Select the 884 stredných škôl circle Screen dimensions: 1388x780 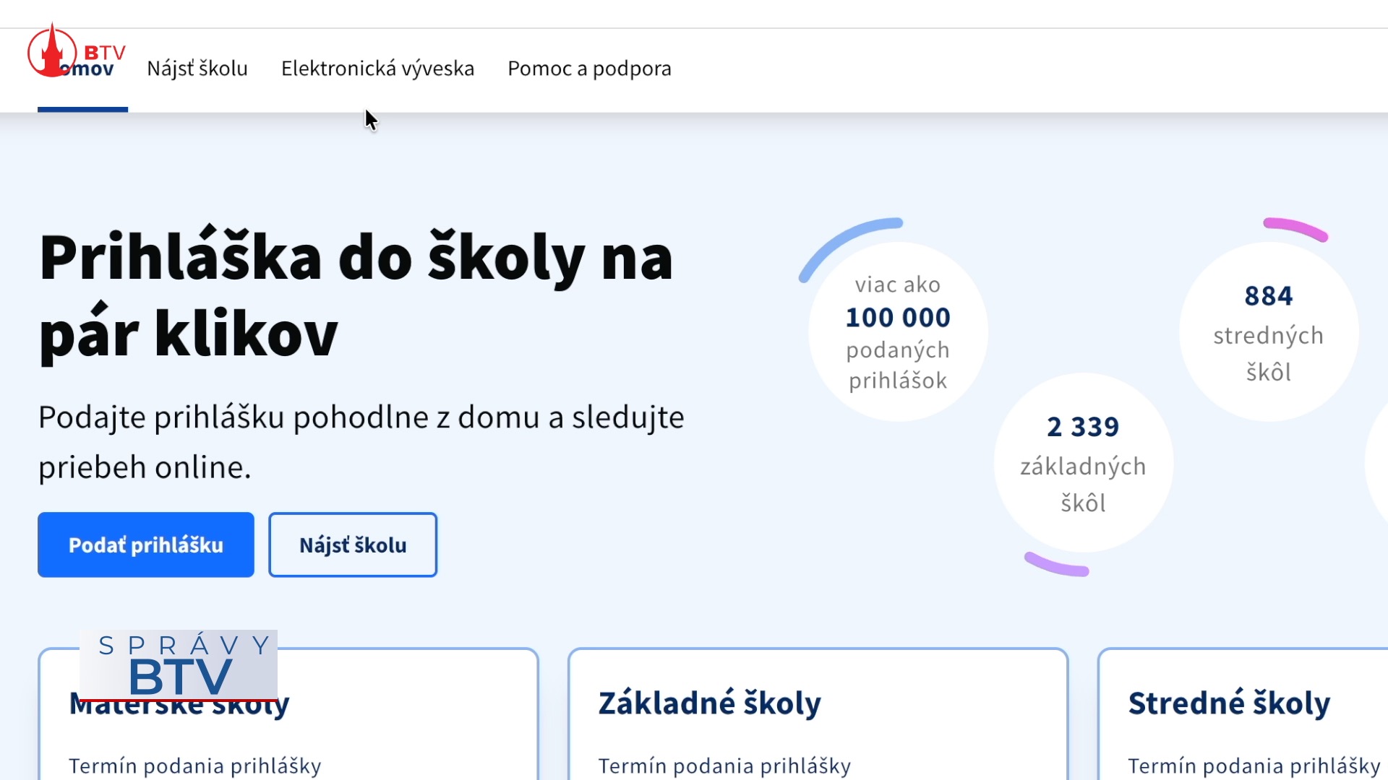[1268, 332]
